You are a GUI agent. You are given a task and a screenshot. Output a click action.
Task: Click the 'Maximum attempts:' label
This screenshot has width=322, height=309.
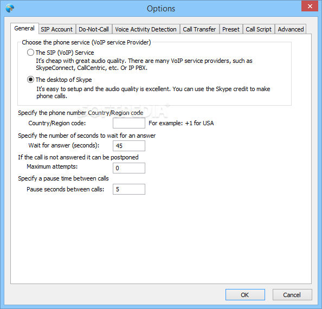point(52,166)
